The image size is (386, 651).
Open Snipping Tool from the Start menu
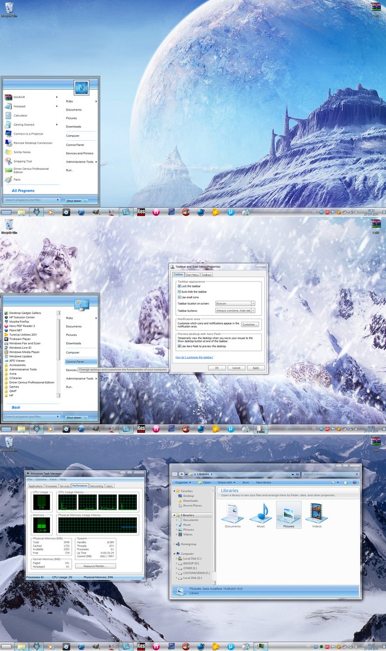tap(22, 161)
